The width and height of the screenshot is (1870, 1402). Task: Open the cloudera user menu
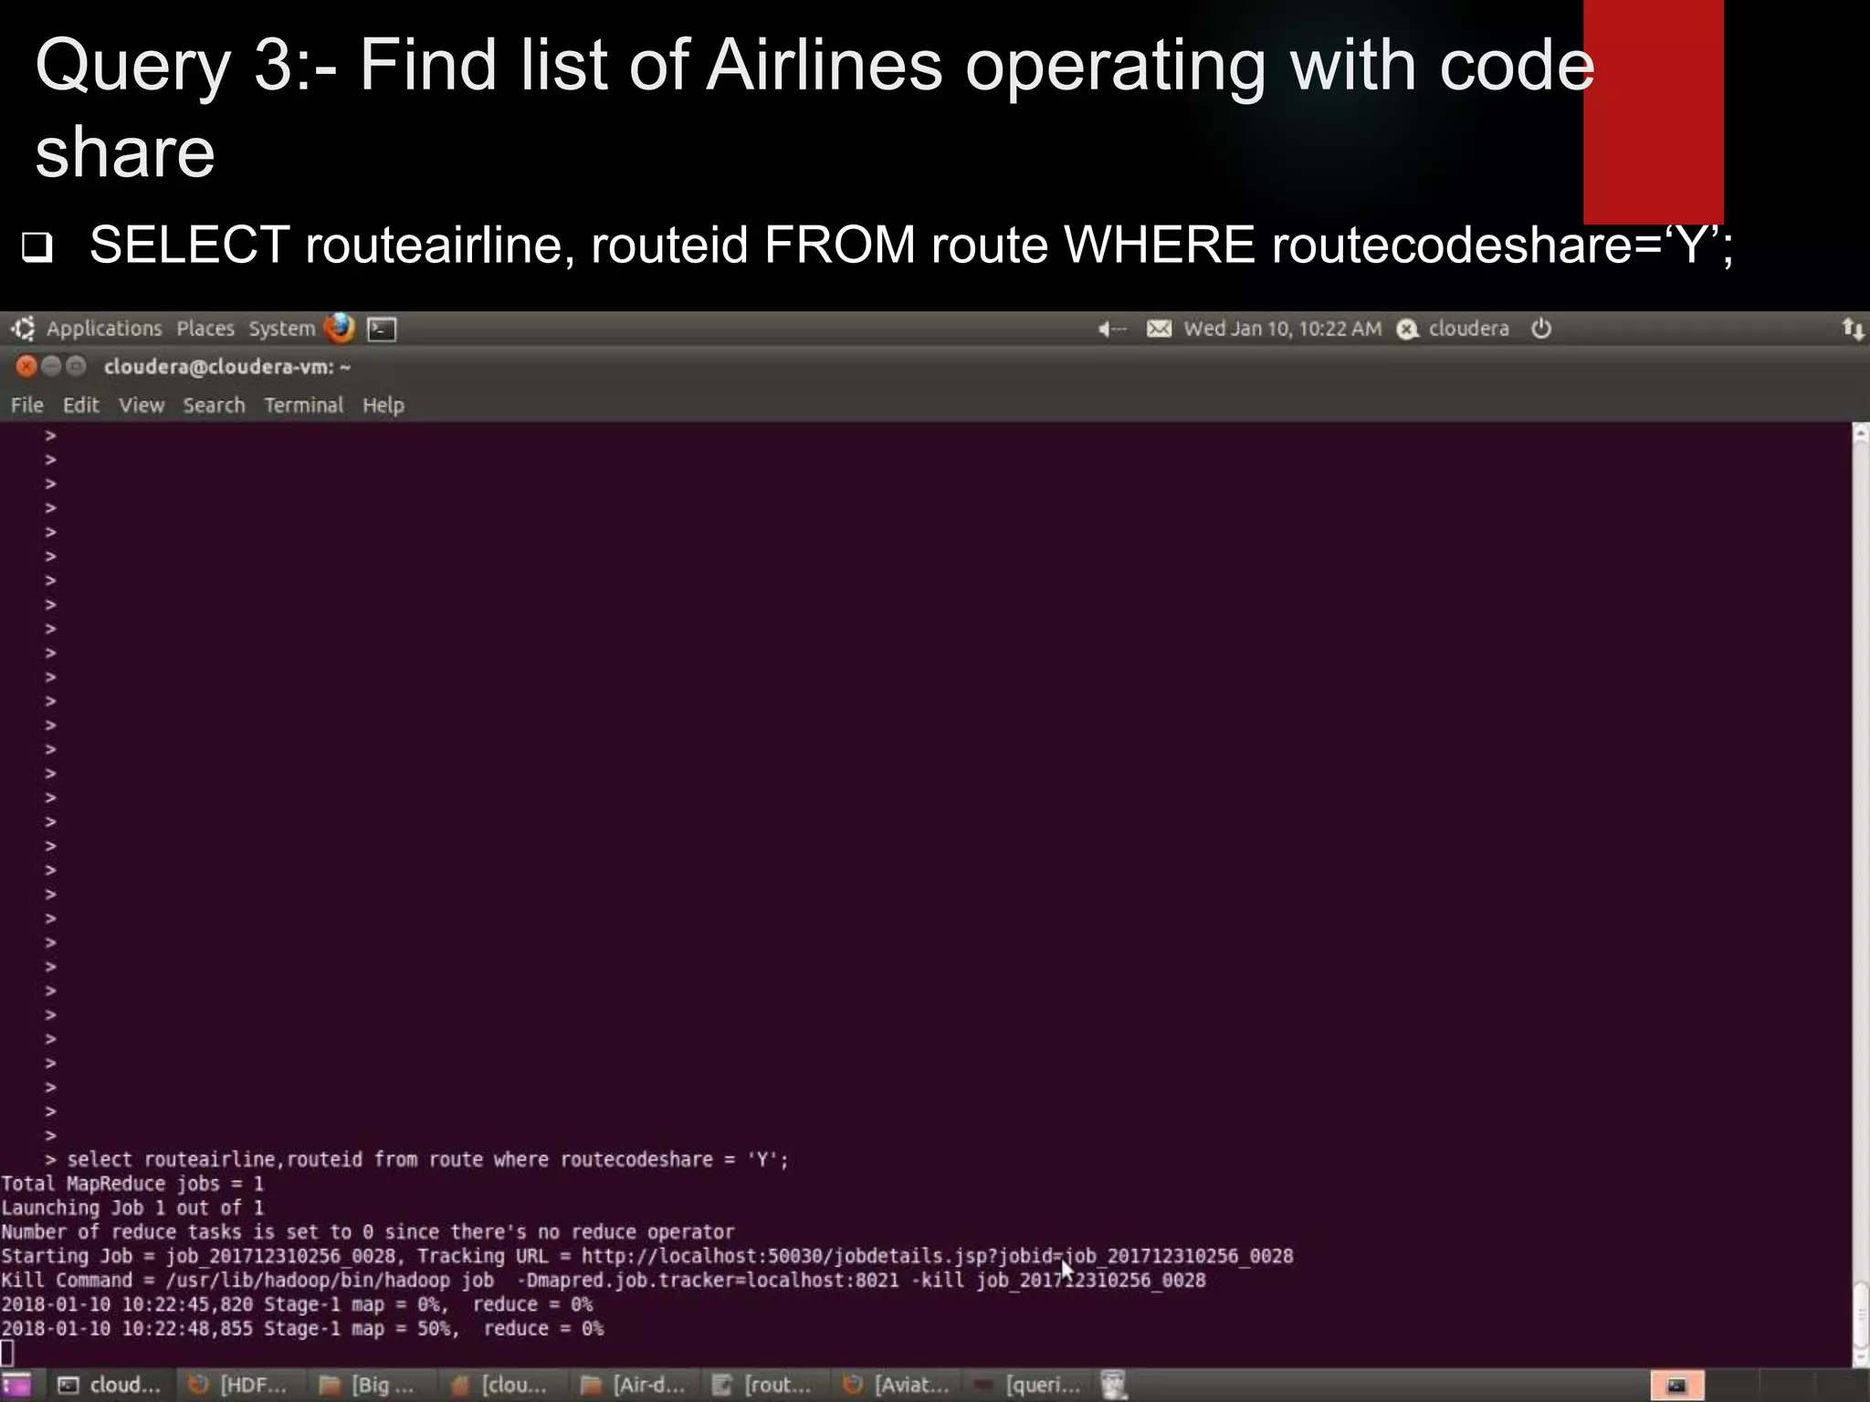pos(1467,329)
